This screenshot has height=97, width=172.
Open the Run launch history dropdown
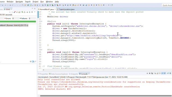point(50,5)
